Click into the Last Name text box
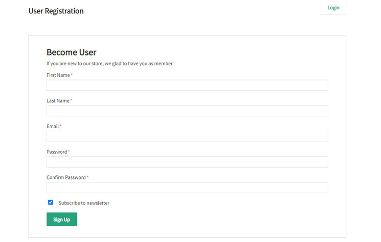The image size is (381, 242). [x=187, y=111]
